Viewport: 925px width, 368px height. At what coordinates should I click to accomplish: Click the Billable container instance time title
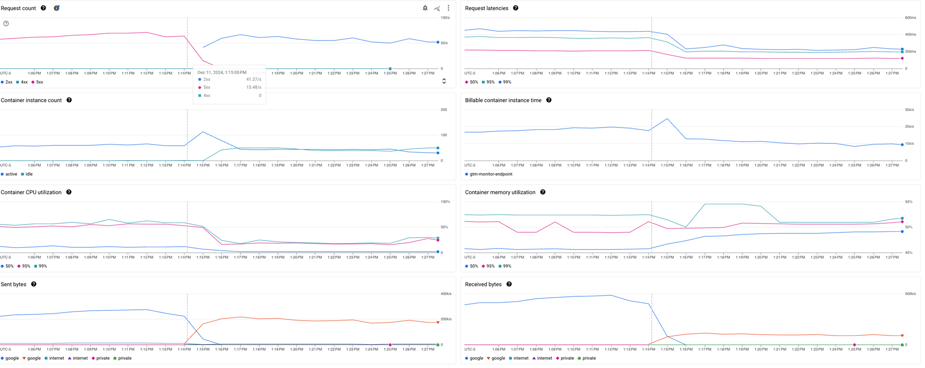tap(503, 100)
